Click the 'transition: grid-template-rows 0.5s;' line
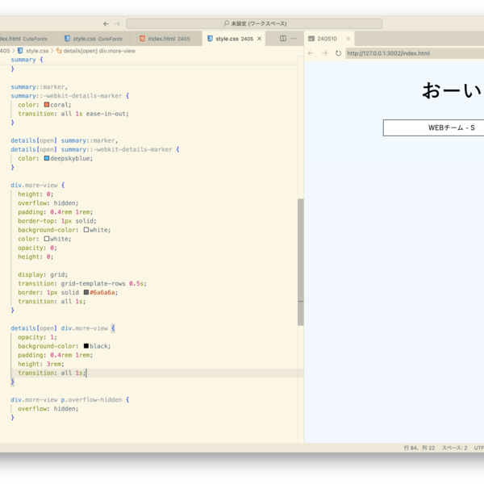The image size is (484, 484). 82,284
